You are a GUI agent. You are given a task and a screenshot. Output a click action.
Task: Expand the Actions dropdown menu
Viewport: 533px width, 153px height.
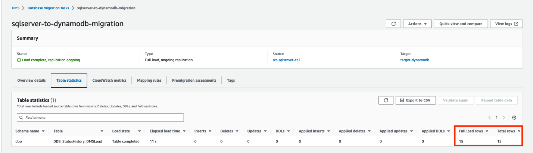(x=417, y=24)
